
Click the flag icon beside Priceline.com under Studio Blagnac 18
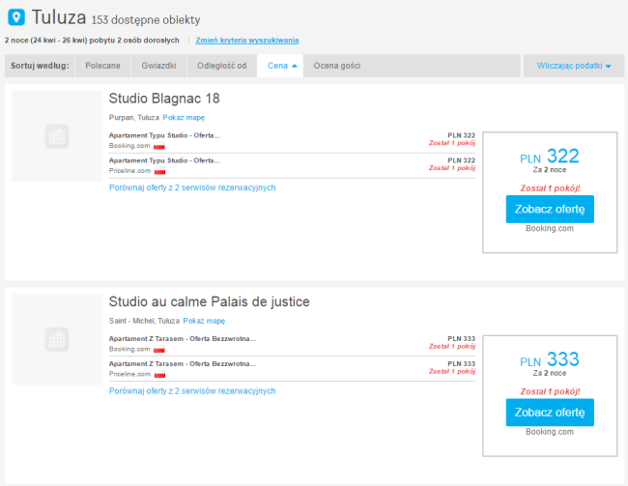(159, 171)
